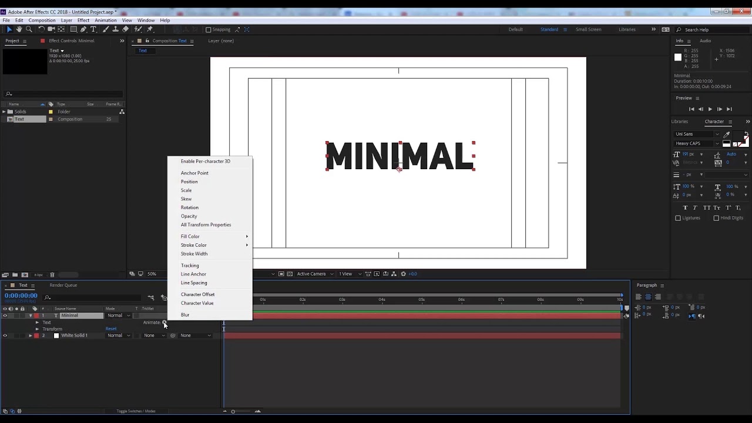Select the Roto Brush tool
This screenshot has width=752, height=423.
click(138, 29)
